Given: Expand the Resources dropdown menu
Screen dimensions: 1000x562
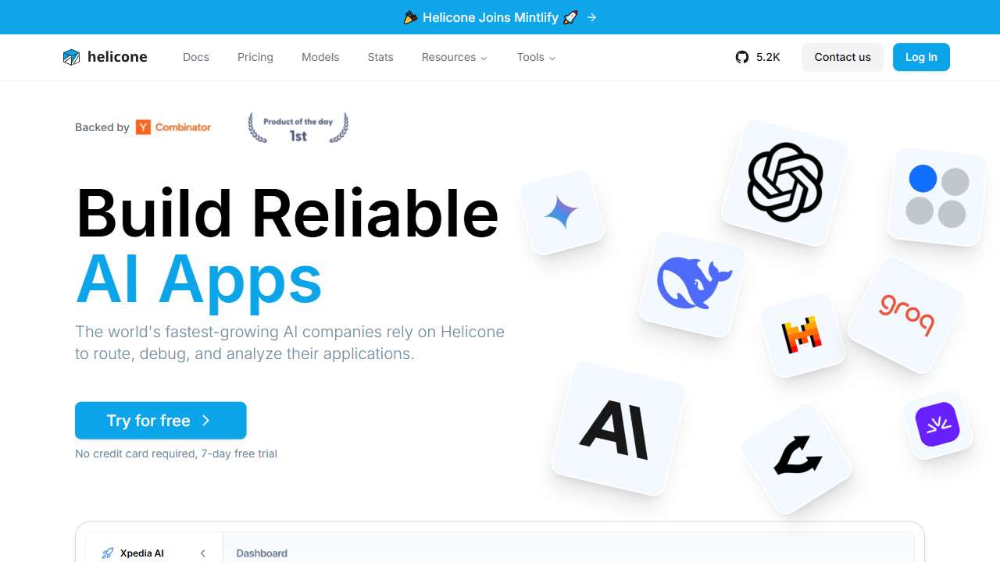Looking at the screenshot, I should click(x=454, y=57).
